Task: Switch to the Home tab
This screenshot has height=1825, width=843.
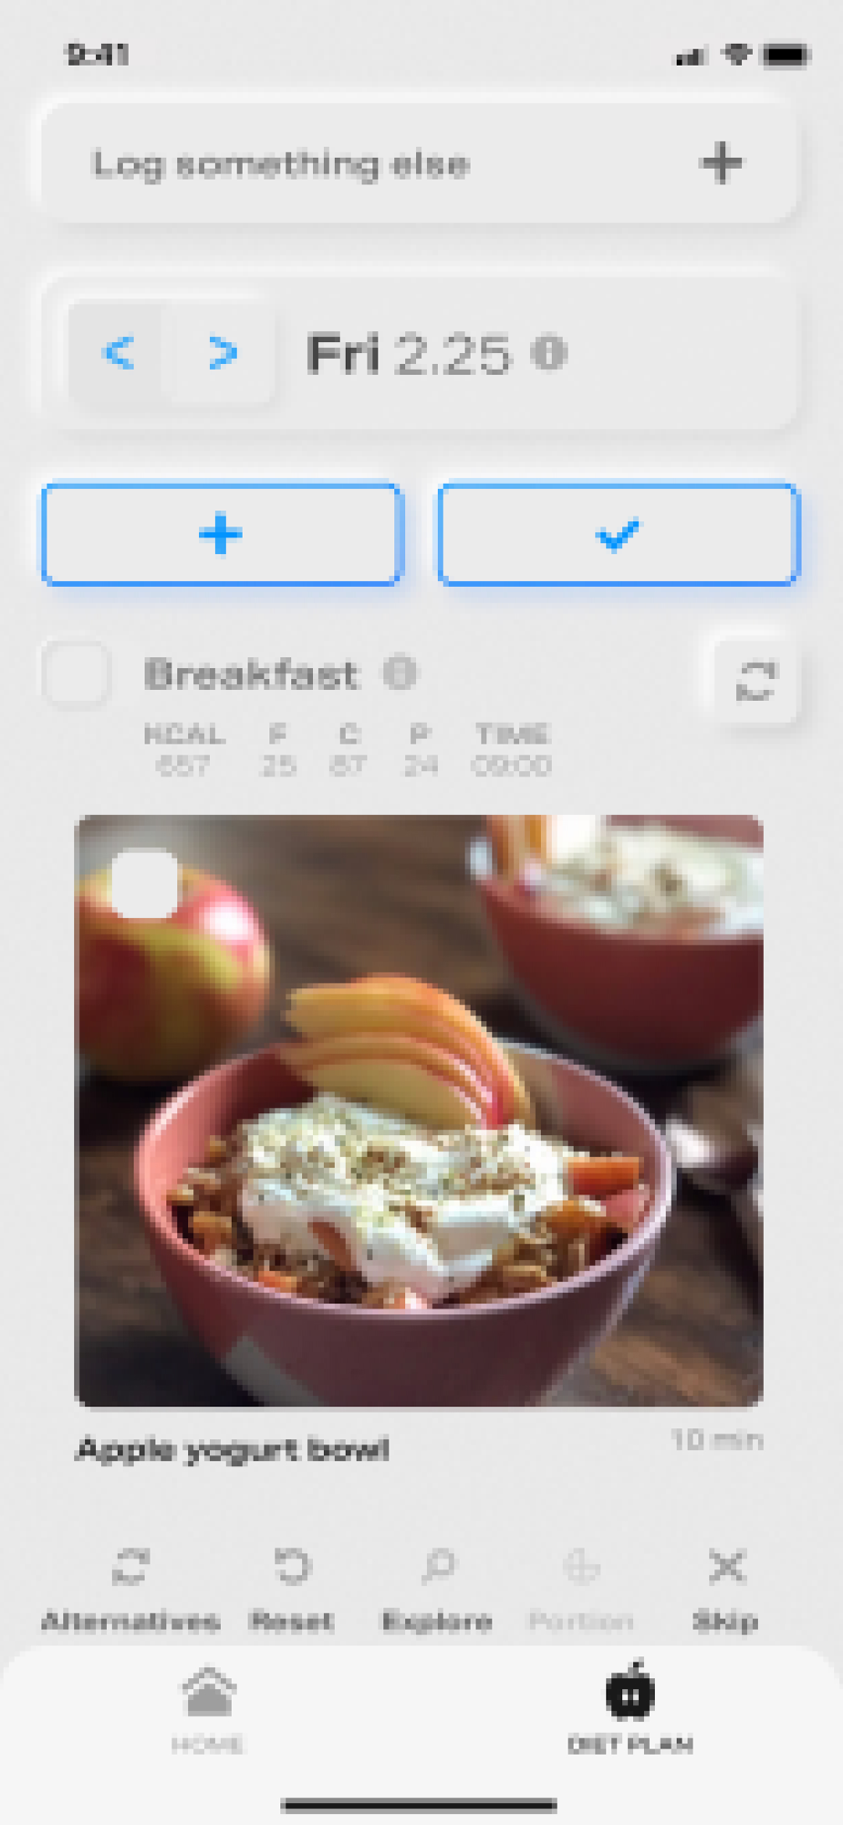Action: click(x=208, y=1709)
